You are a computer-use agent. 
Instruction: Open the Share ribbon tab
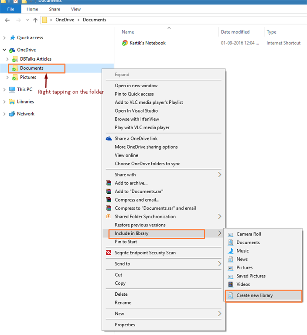click(55, 9)
